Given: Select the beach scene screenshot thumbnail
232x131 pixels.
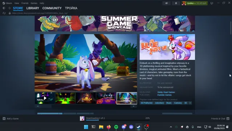Looking at the screenshot, I should point(127,98).
